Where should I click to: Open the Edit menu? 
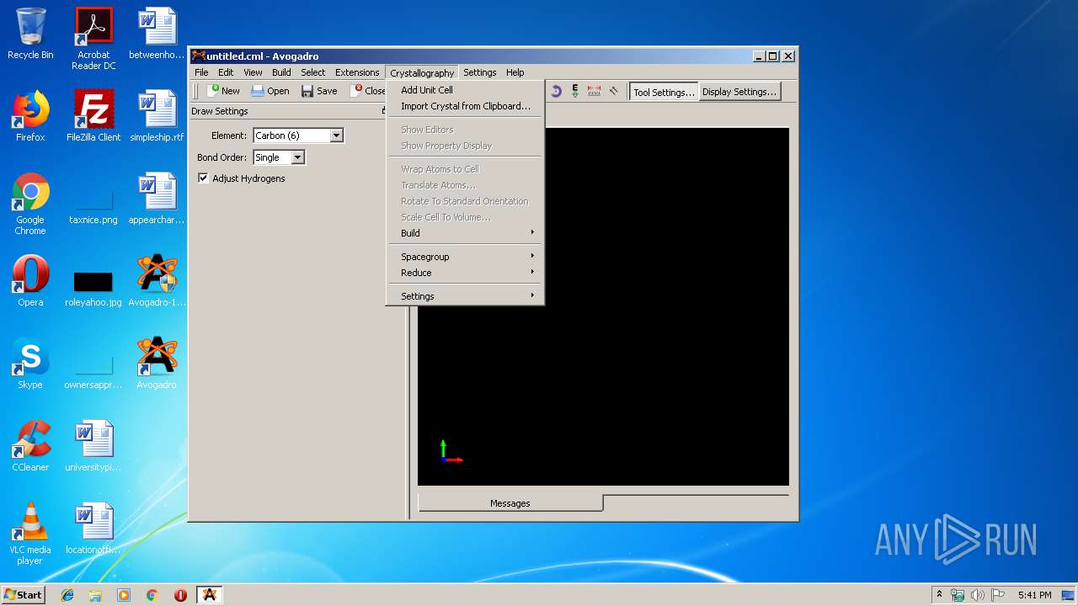click(x=226, y=72)
